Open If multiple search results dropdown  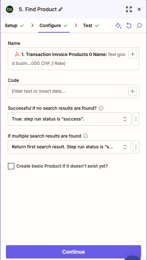(x=69, y=147)
